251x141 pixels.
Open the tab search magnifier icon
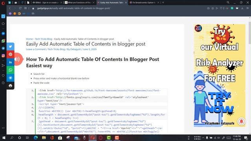tap(228, 2)
